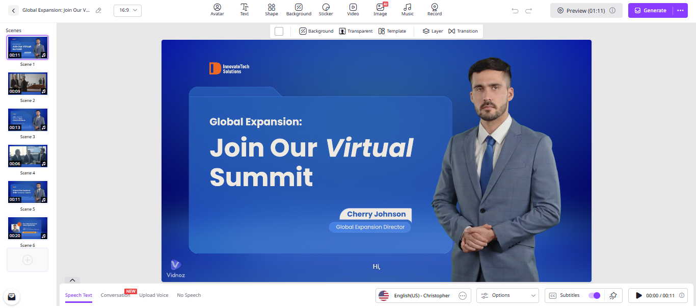The height and width of the screenshot is (308, 696).
Task: Open voice more-options ellipsis
Action: click(463, 295)
